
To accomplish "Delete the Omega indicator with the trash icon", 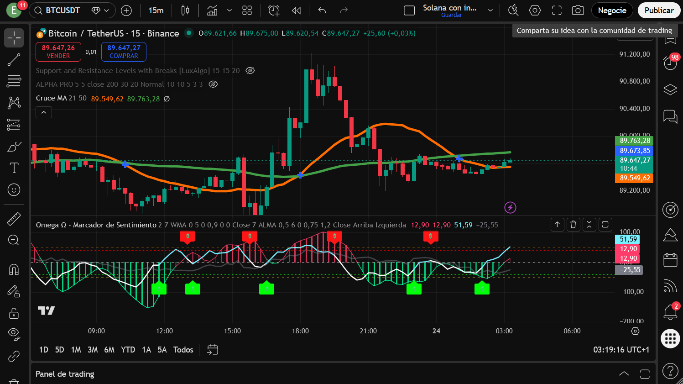I will [573, 225].
